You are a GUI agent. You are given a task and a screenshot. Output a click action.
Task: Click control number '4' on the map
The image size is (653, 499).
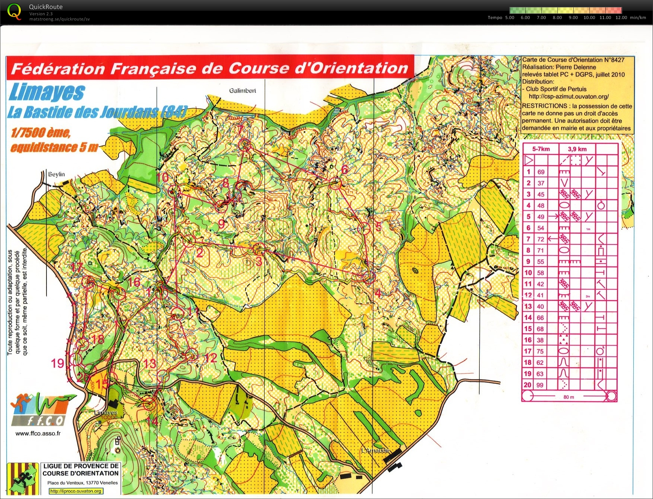point(378,293)
